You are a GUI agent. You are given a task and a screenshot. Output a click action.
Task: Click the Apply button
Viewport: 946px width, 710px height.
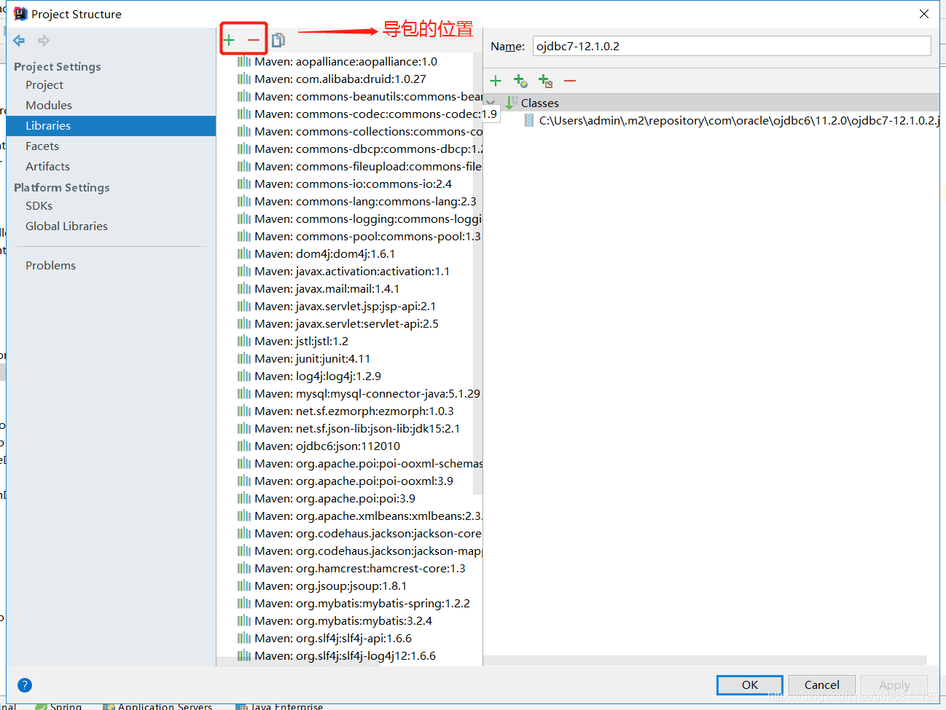tap(894, 685)
